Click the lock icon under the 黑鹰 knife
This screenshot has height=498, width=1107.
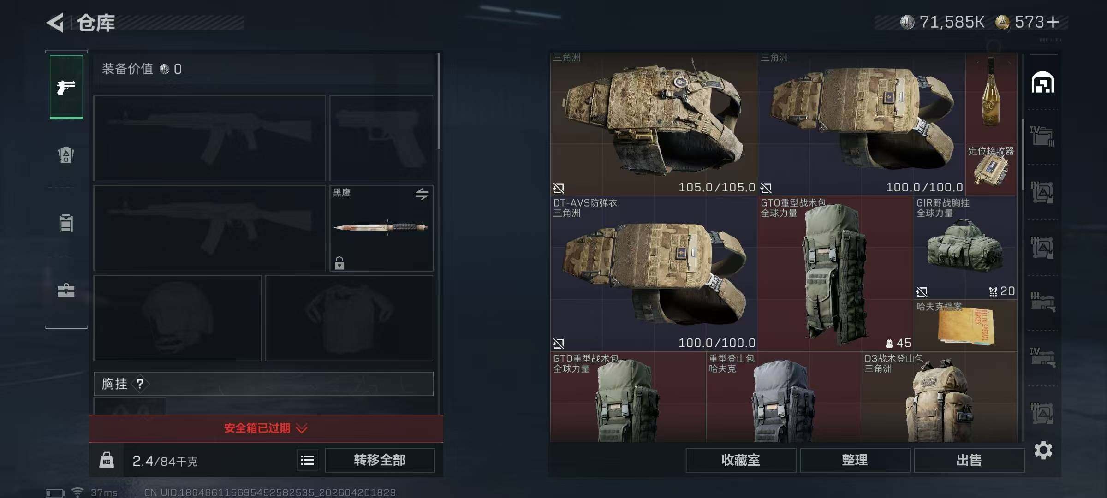339,263
